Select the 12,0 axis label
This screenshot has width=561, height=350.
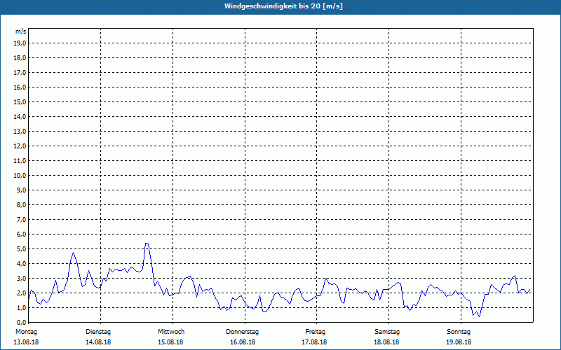(x=19, y=146)
